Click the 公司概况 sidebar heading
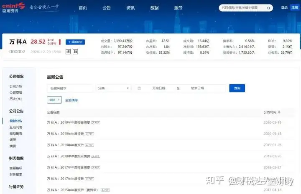 tap(16, 77)
